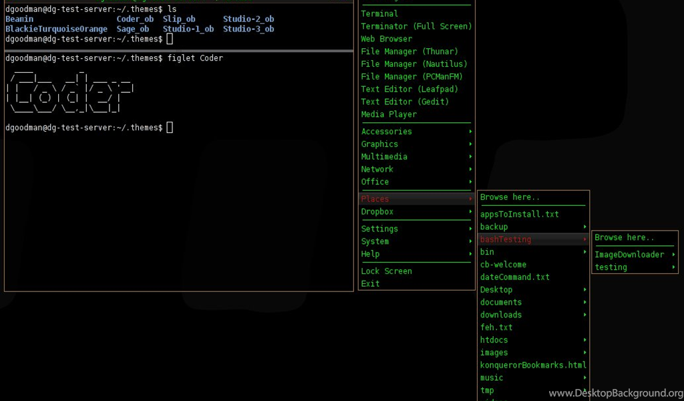Expand the System submenu
Viewport: 684px width, 401px height.
pyautogui.click(x=416, y=242)
